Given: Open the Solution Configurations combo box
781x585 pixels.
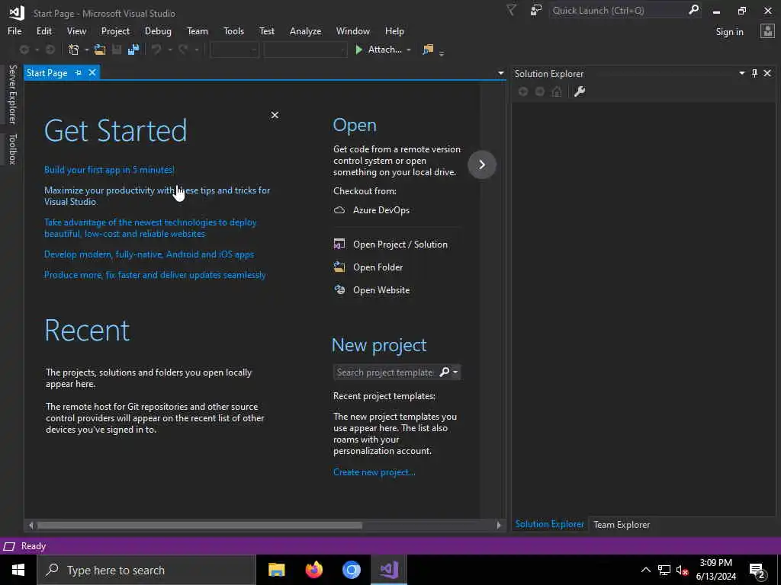Looking at the screenshot, I should click(235, 50).
